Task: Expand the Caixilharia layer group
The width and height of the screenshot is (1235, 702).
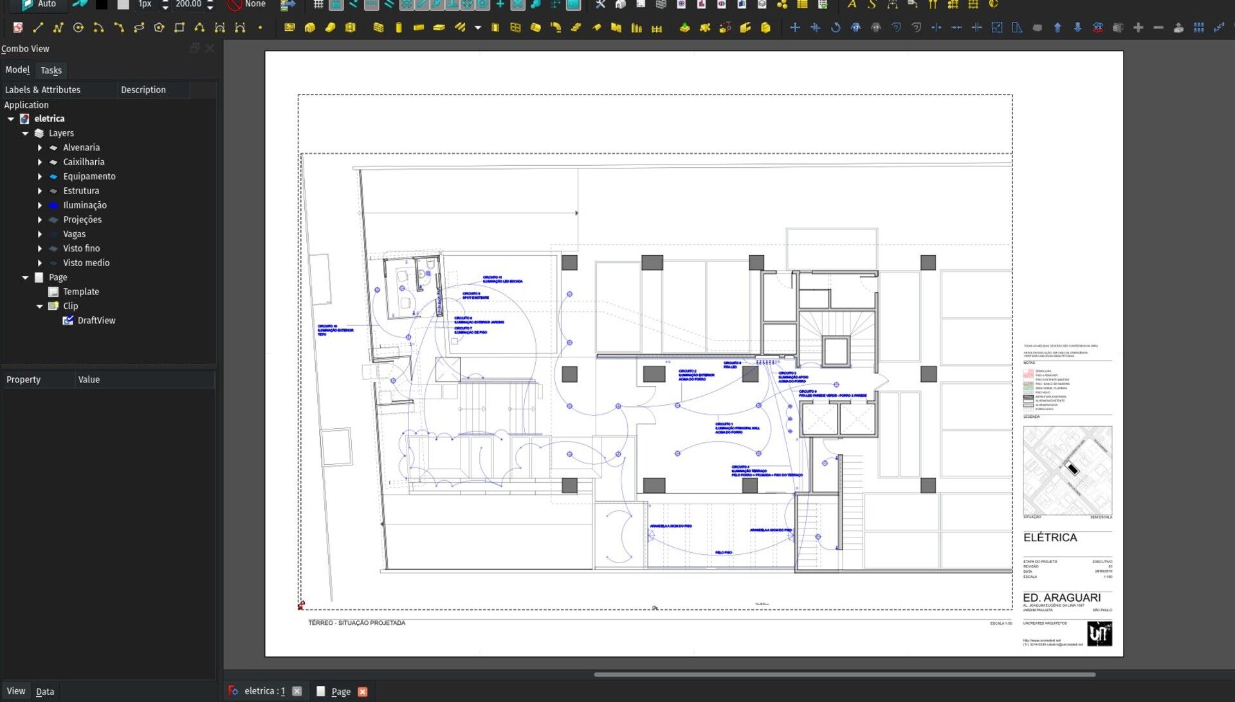Action: 39,162
